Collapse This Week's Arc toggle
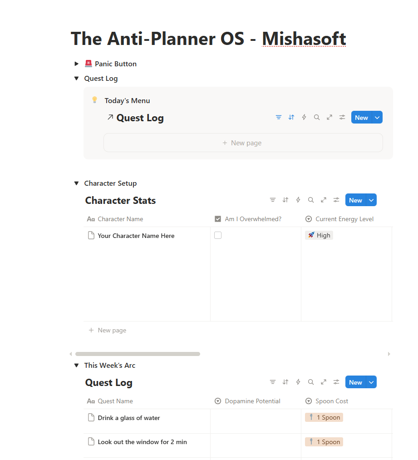 [x=77, y=366]
